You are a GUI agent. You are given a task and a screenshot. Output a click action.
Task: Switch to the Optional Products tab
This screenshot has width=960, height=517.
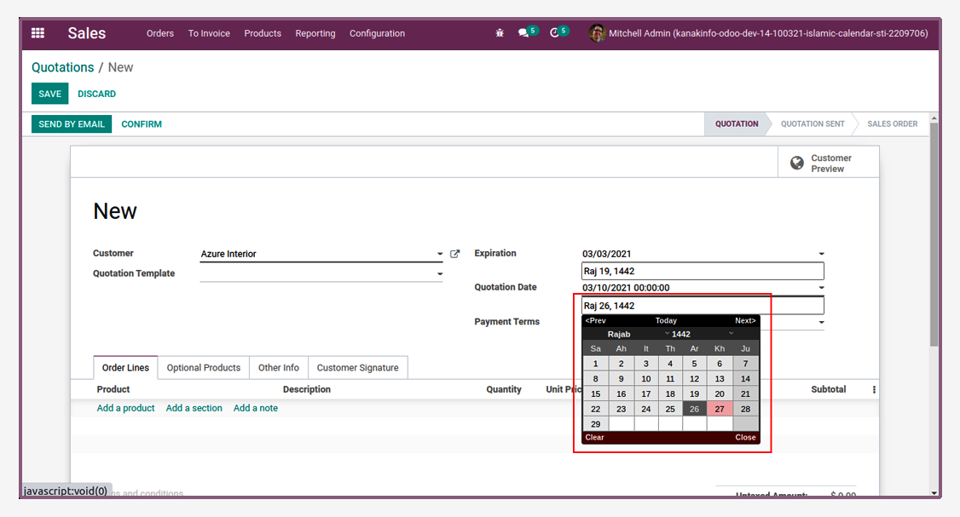click(x=203, y=368)
